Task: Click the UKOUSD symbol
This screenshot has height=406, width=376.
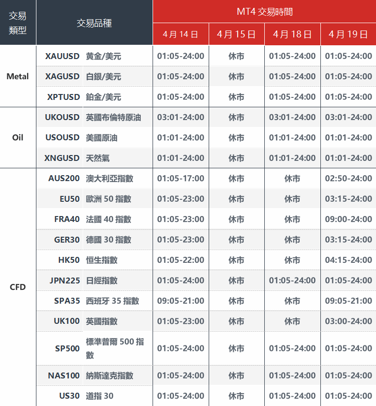Action: point(62,117)
